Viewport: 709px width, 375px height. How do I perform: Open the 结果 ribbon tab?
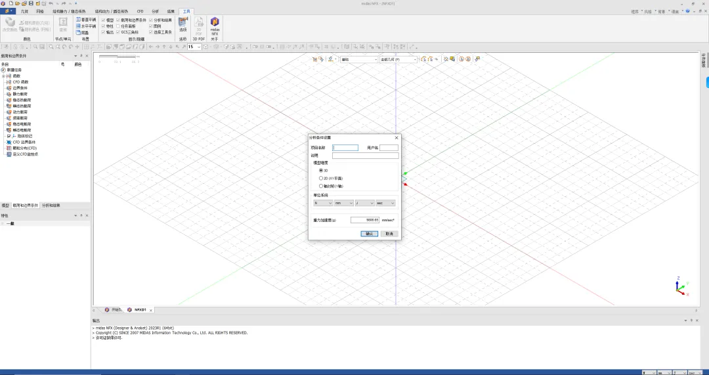point(170,11)
